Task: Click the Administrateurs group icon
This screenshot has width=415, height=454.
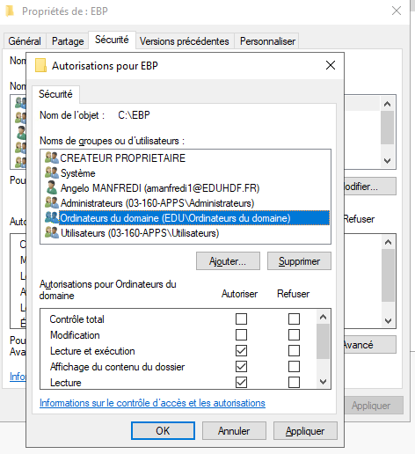Action: tap(52, 202)
